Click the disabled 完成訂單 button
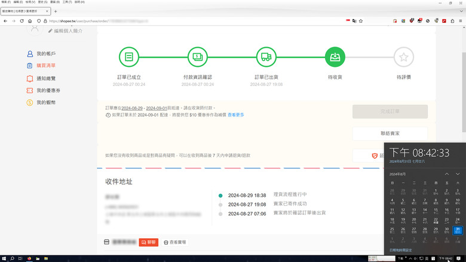 click(x=390, y=112)
